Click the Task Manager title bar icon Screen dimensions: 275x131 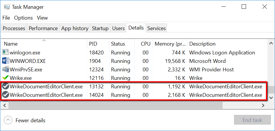point(7,7)
